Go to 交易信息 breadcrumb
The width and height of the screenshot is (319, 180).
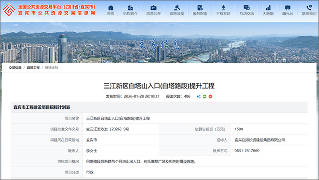pos(15,68)
